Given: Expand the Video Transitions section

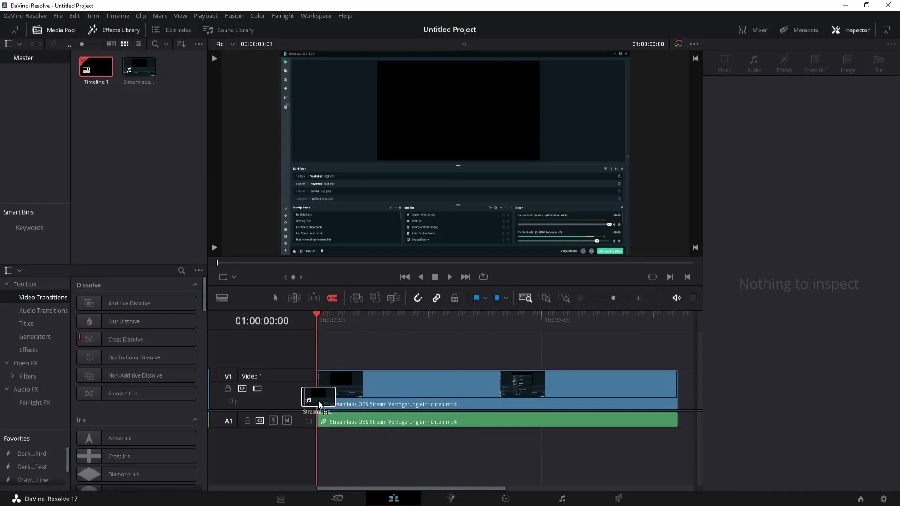Looking at the screenshot, I should point(43,297).
